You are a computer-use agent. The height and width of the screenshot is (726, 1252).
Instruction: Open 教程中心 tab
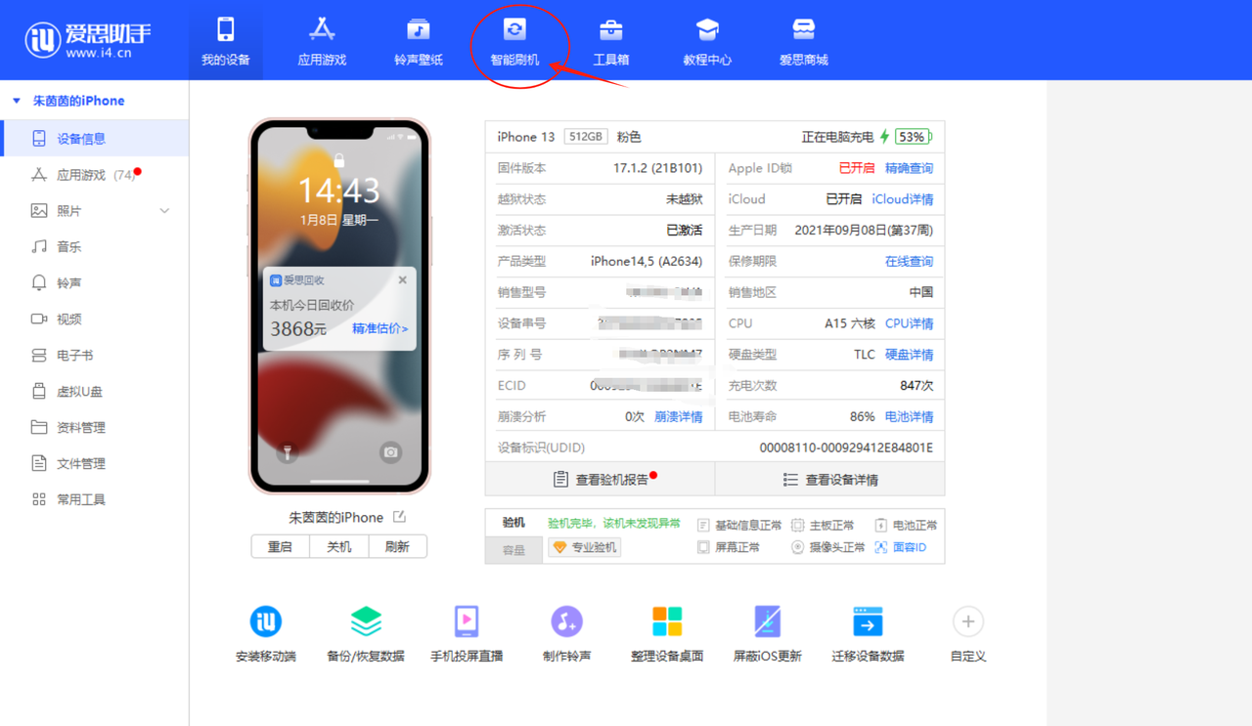click(707, 40)
